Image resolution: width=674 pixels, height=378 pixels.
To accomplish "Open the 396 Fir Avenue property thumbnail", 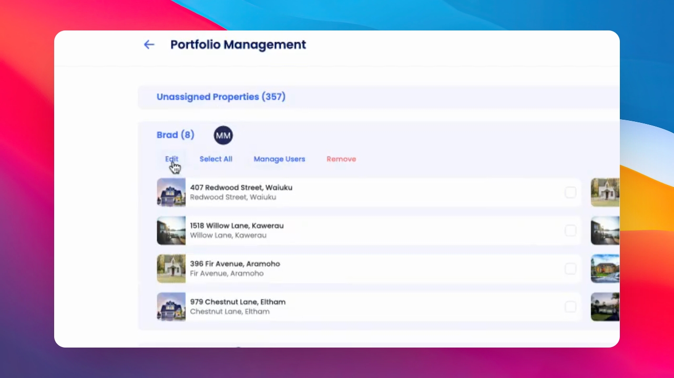I will coord(171,269).
